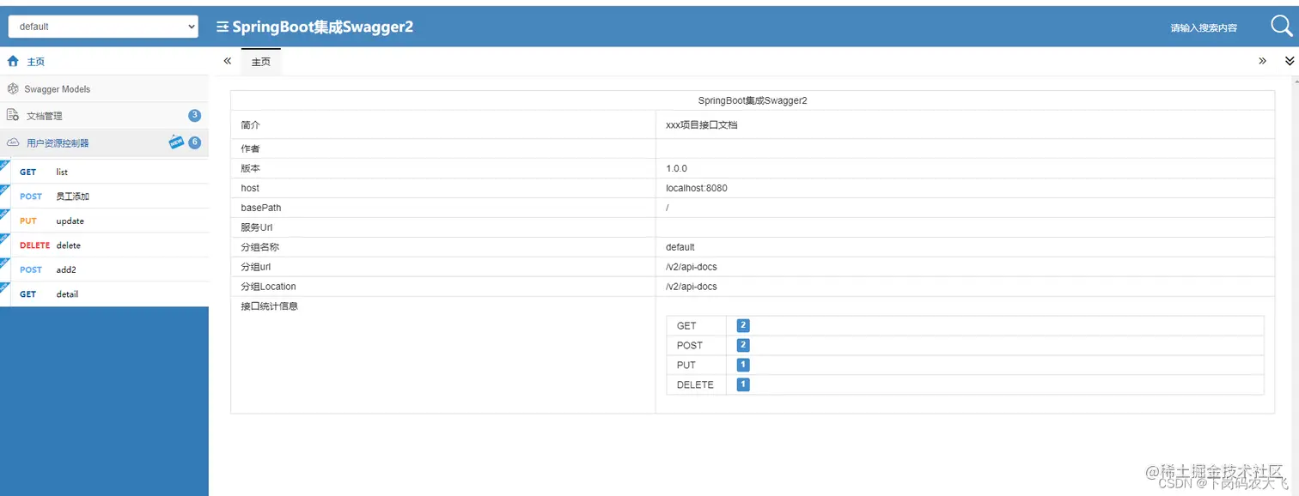This screenshot has width=1299, height=496.
Task: Click the 用户资源控制器 cloud icon
Action: point(13,142)
